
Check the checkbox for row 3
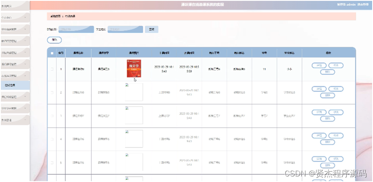point(52,116)
